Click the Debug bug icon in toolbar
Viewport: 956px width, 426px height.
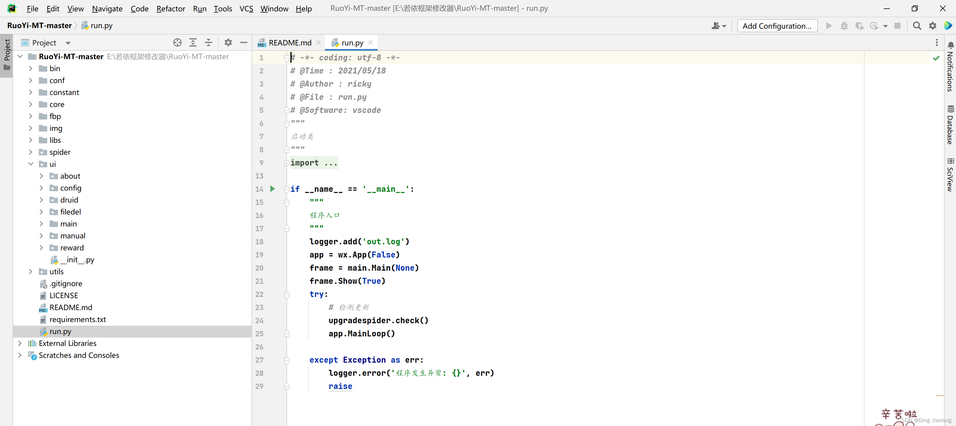tap(844, 26)
